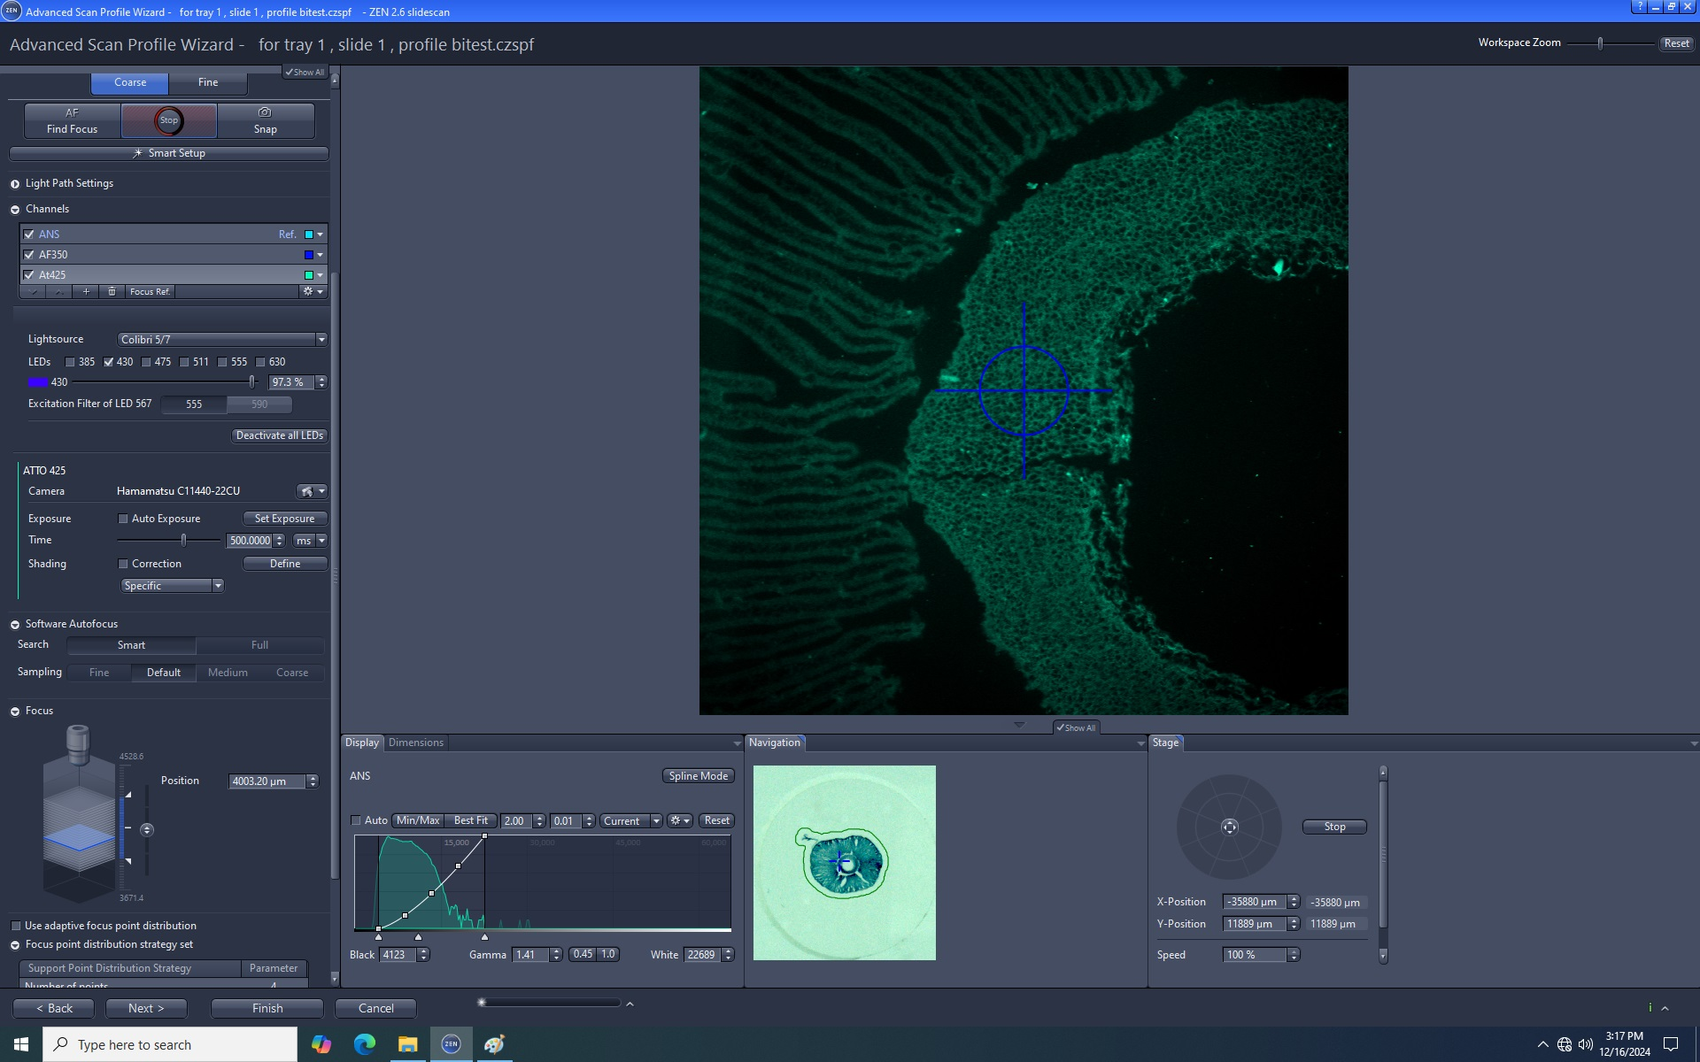This screenshot has width=1700, height=1062.
Task: Uncheck the At425 channel checkbox
Action: click(29, 275)
